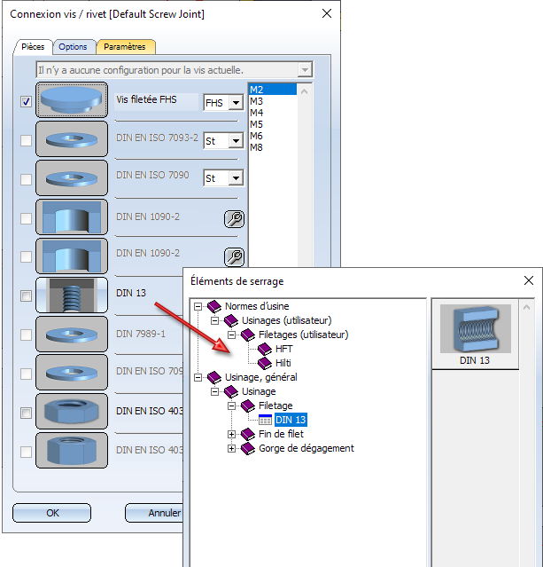
Task: Select size M3 in the list
Action: point(273,101)
